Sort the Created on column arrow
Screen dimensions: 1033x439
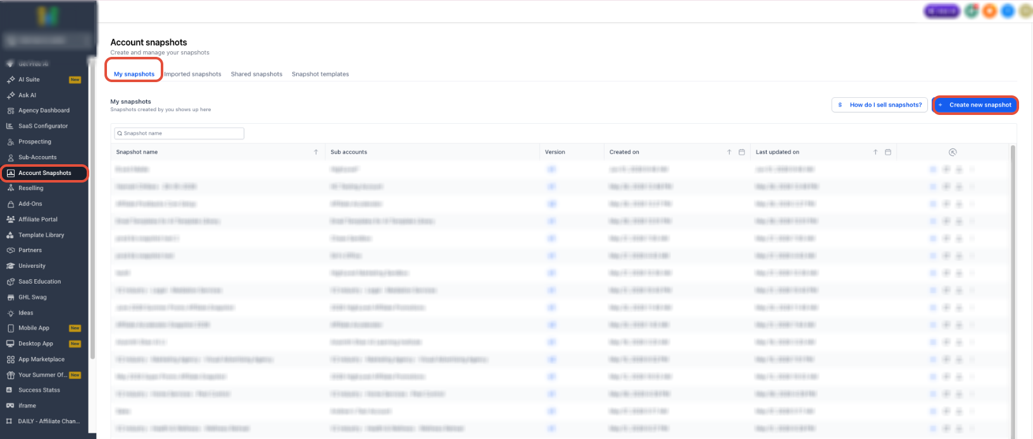729,152
